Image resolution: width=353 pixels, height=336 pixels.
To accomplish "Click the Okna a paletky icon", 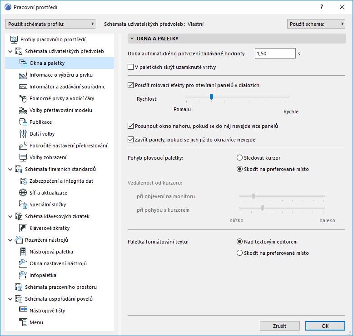I will point(23,63).
